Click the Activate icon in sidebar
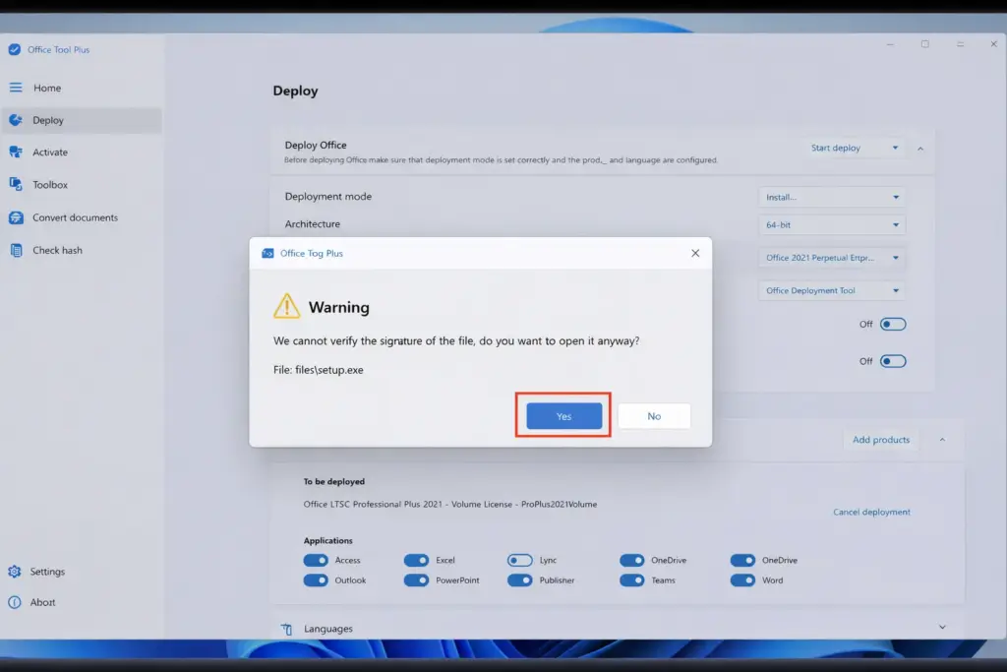This screenshot has height=672, width=1007. click(15, 153)
